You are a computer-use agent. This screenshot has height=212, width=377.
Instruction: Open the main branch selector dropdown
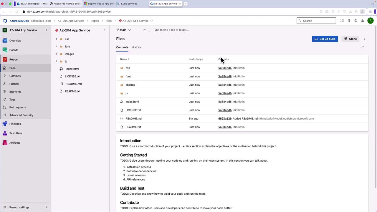click(124, 30)
